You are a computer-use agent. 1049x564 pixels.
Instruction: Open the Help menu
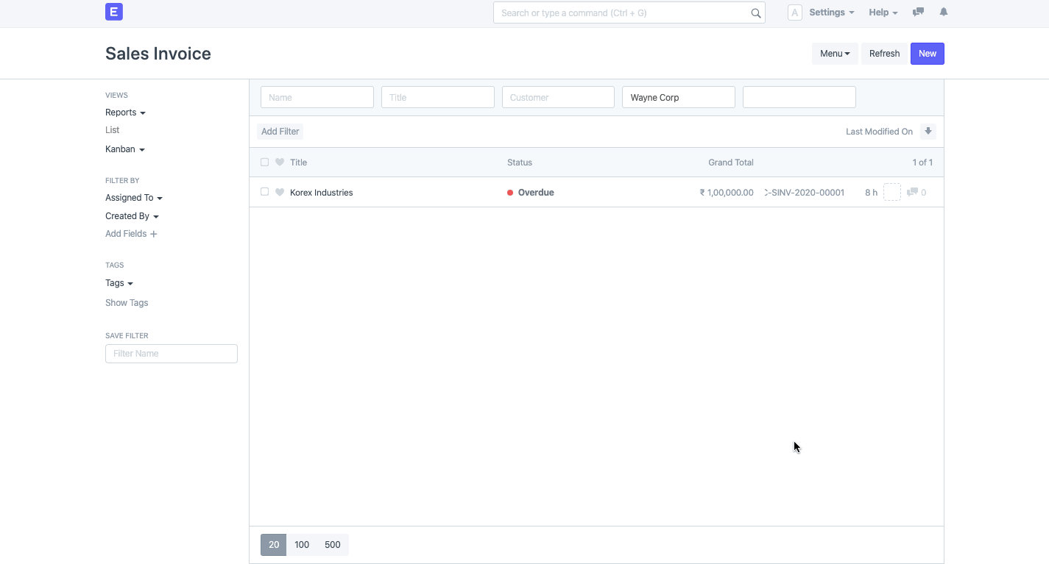pos(882,12)
